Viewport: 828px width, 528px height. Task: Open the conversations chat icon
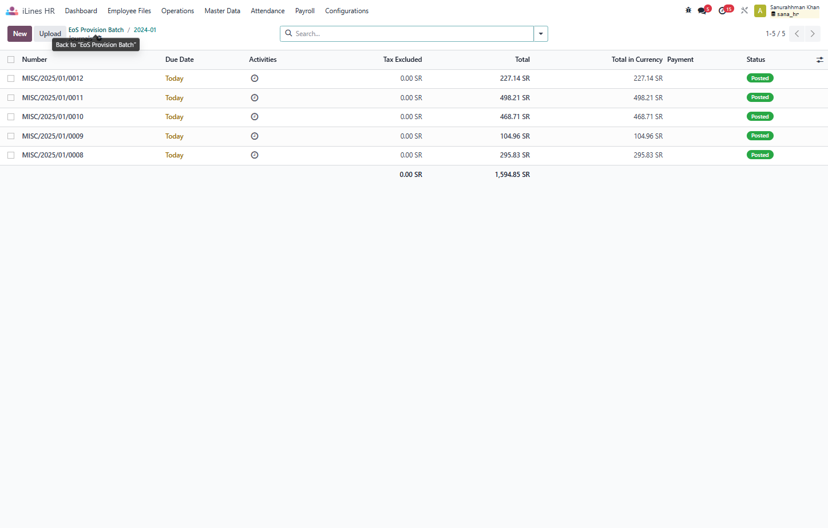pos(702,11)
